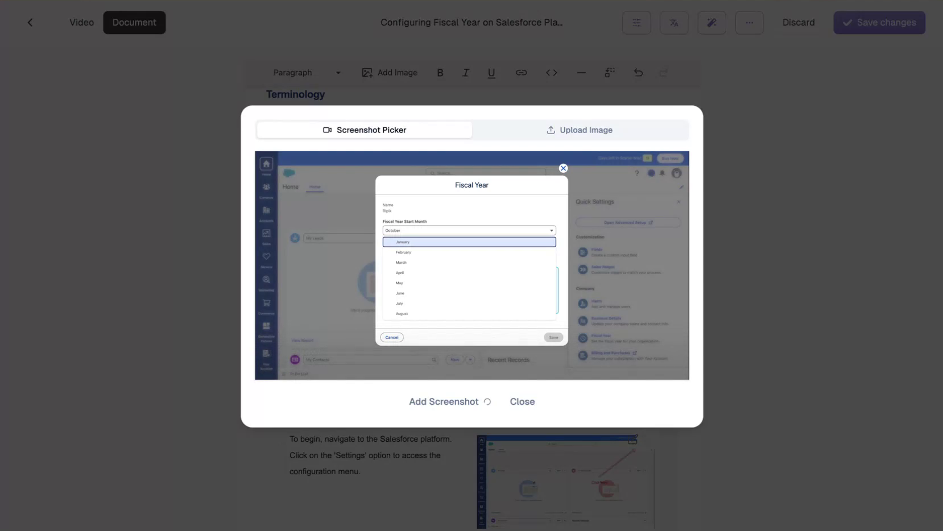Open the document settings sliders icon
This screenshot has width=943, height=531.
pyautogui.click(x=636, y=23)
